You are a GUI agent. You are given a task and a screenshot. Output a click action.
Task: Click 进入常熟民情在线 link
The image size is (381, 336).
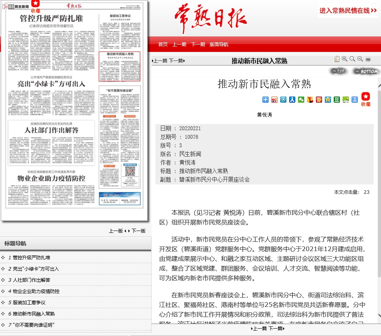[348, 11]
